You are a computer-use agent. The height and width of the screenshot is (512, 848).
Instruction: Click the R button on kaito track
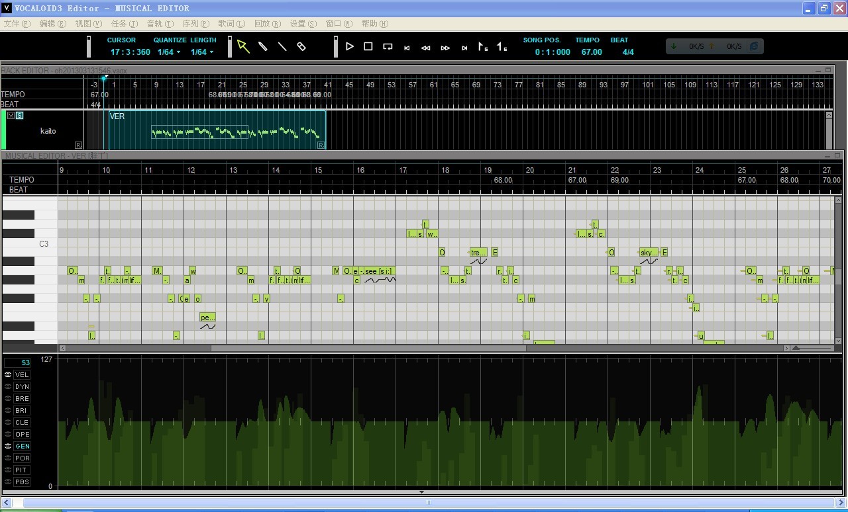click(79, 145)
